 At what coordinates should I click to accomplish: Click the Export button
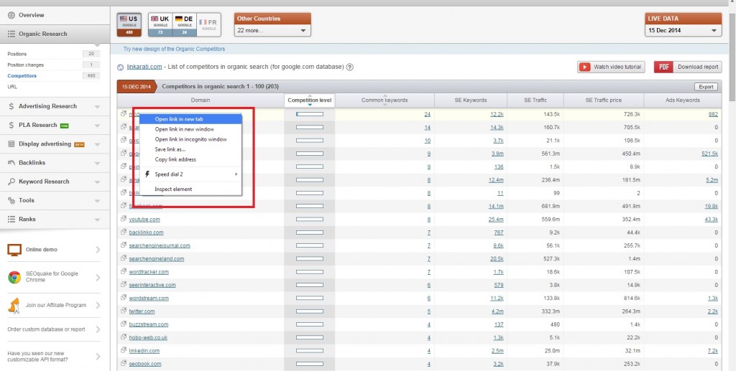tap(706, 87)
